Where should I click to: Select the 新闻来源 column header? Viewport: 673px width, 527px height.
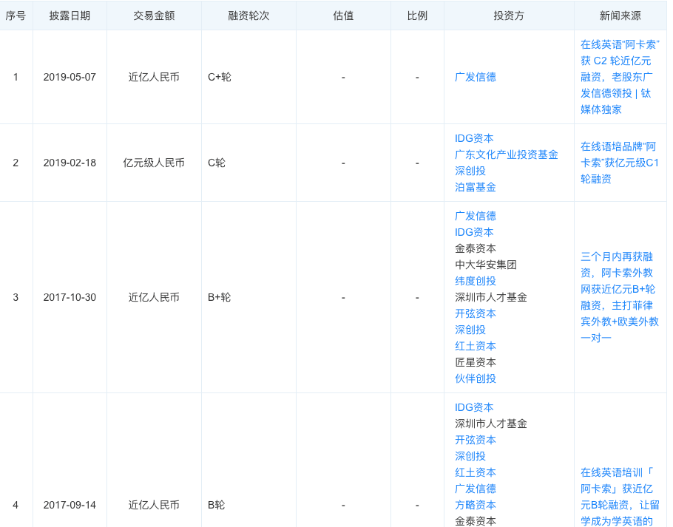coord(620,16)
